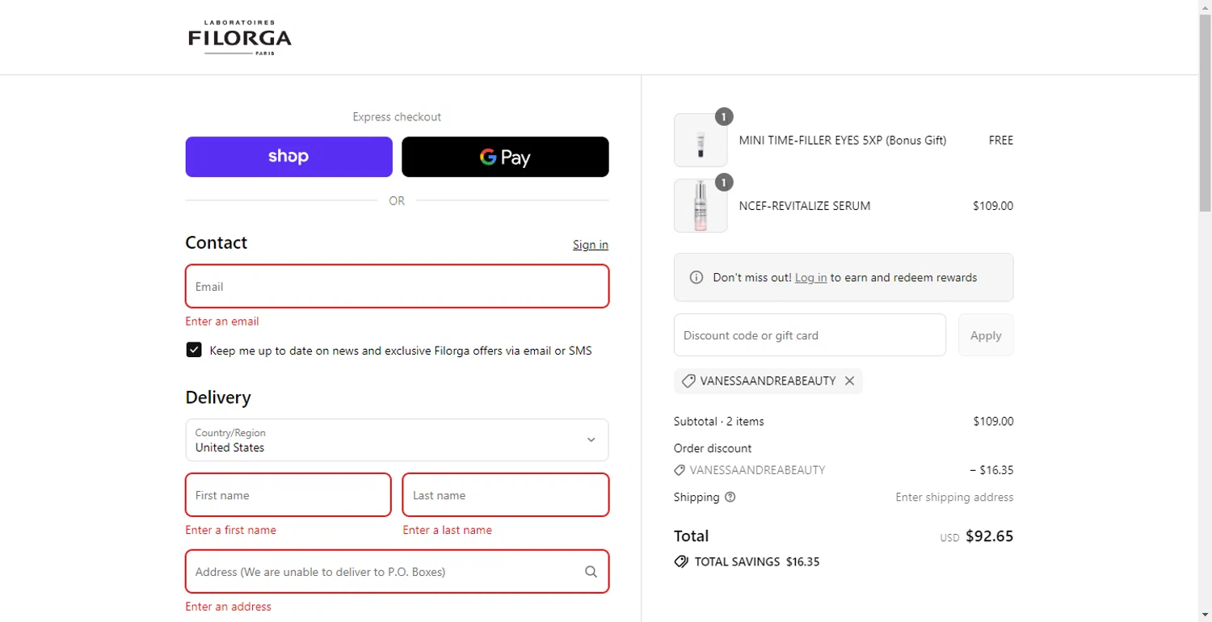Click the scrollbar down arrow
The width and height of the screenshot is (1212, 622).
tap(1205, 616)
